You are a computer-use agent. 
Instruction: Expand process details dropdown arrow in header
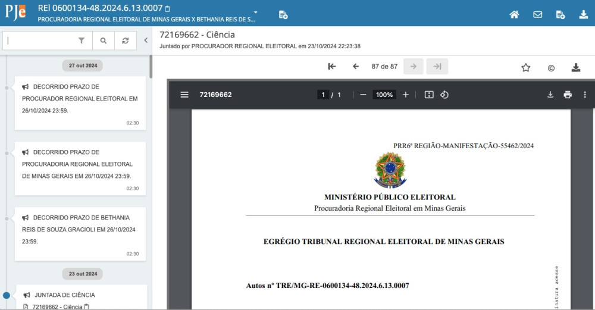256,12
